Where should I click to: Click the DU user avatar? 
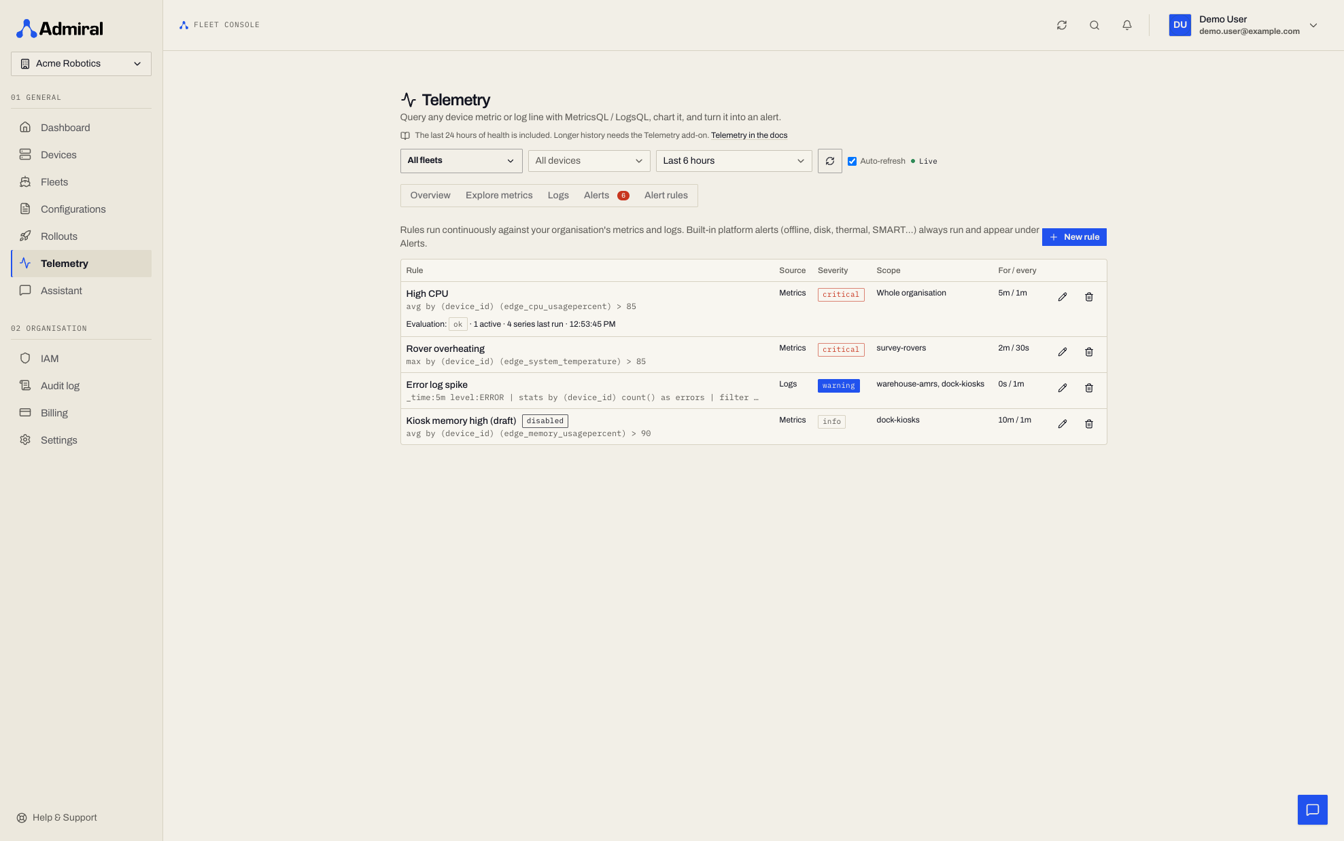point(1180,25)
